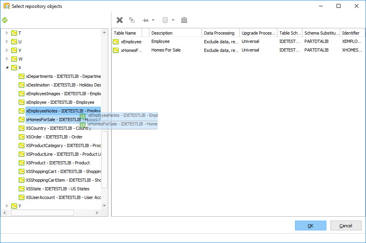Click XEMPLO... identifier cell
The image size is (366, 243).
(x=352, y=42)
